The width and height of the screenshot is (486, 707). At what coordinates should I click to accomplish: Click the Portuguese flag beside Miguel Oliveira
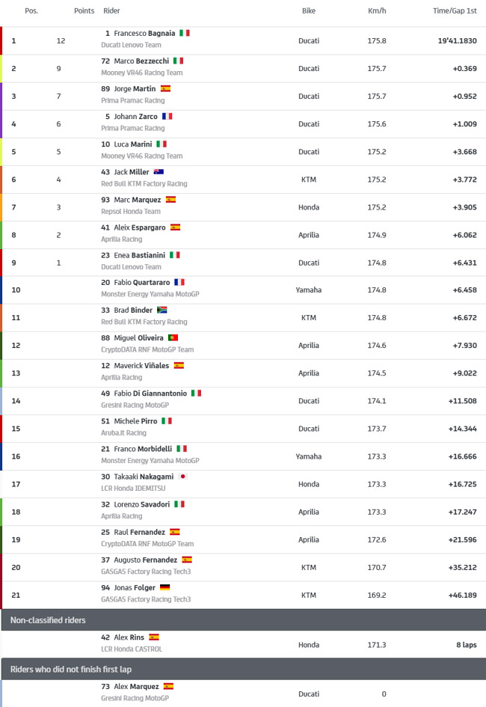coord(173,337)
